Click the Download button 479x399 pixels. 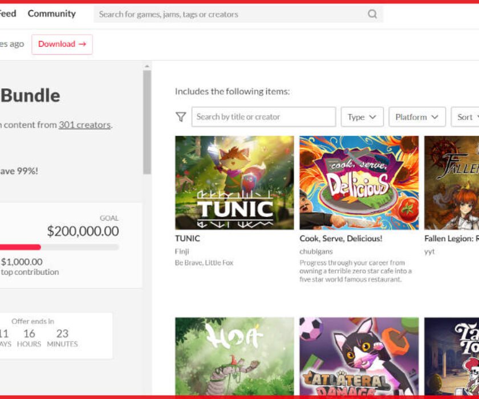pos(62,44)
